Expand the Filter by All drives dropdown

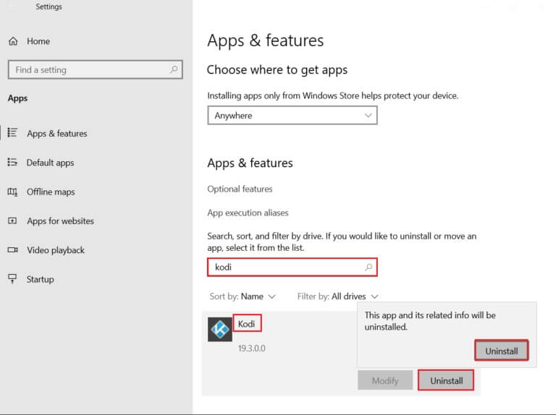338,296
